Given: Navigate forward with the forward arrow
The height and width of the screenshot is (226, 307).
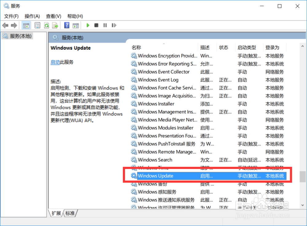Looking at the screenshot, I should click(14, 25).
